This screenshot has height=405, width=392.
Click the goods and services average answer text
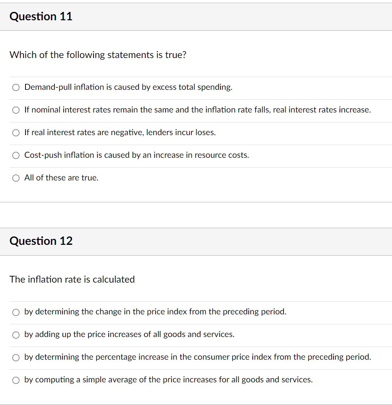coord(168,380)
